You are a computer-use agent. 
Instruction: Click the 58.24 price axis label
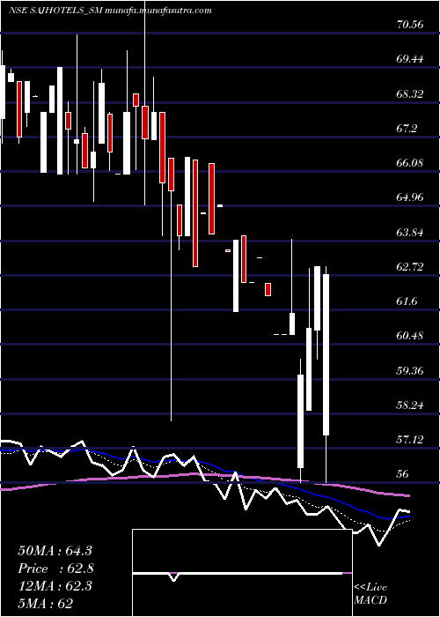click(x=410, y=405)
